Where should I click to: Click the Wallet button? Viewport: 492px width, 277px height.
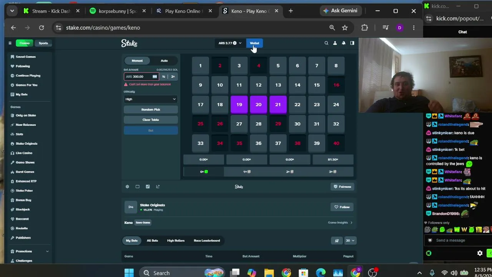254,43
